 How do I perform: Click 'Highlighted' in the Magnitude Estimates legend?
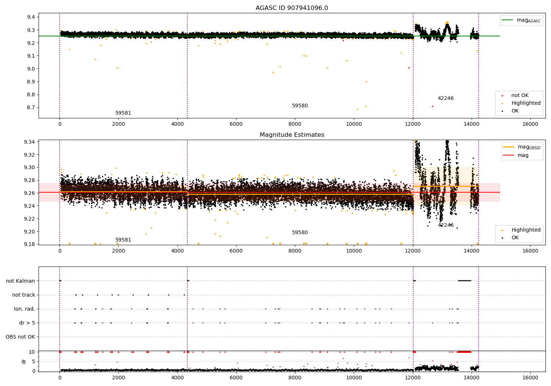(526, 230)
